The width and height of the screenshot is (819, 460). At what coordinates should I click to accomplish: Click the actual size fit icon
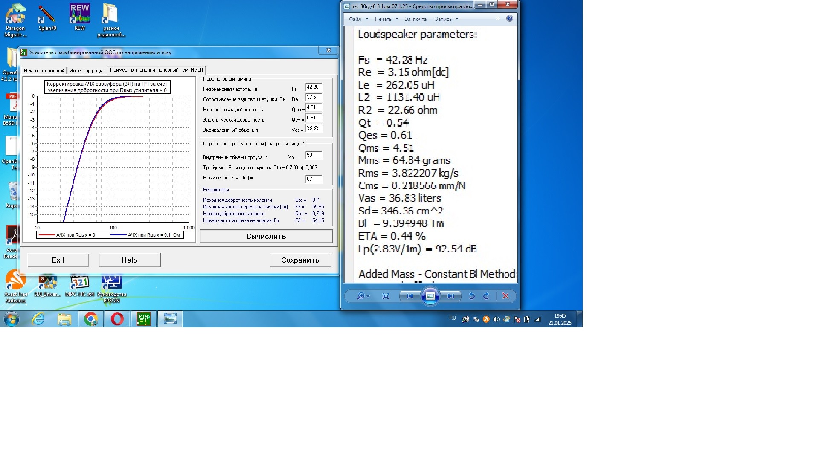(x=386, y=296)
